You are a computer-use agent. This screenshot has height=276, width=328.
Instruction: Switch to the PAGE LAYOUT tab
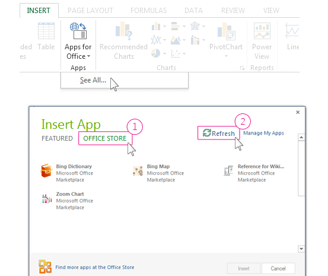tap(90, 11)
